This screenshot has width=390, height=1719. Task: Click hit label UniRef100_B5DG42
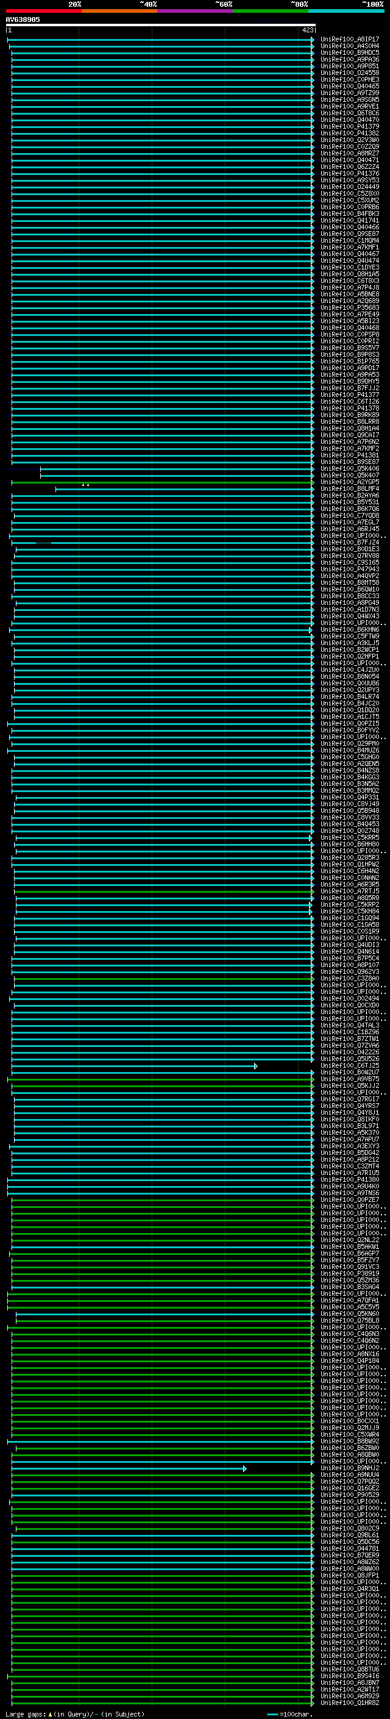349,1153
